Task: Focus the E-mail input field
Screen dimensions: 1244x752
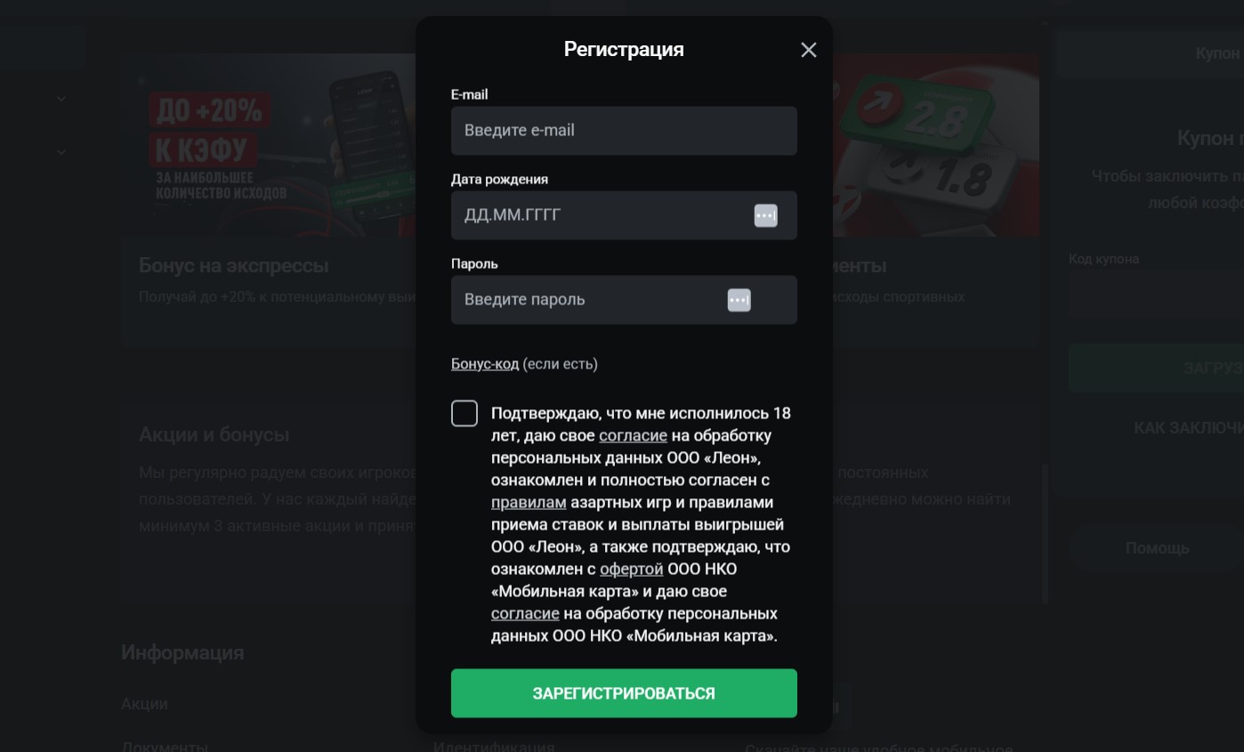Action: [624, 131]
